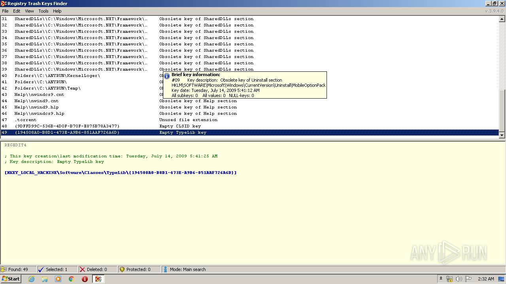Open the red Opera taskbar icon
Viewport: 506px width, 284px height.
click(85, 279)
